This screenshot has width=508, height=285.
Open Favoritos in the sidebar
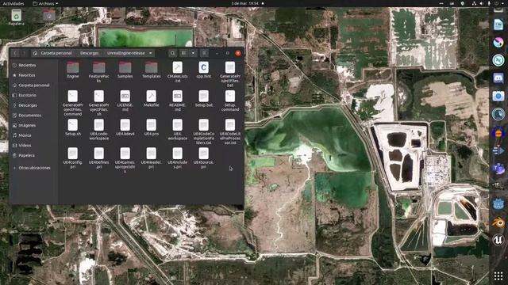point(33,75)
